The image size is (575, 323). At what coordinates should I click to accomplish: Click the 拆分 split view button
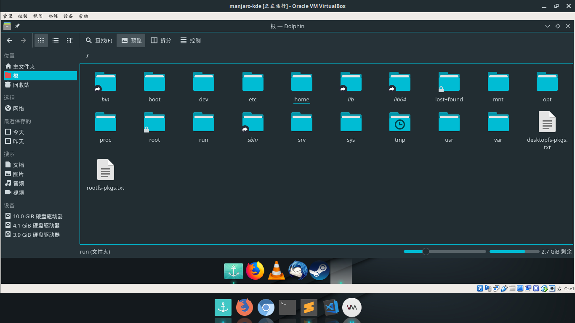[161, 40]
